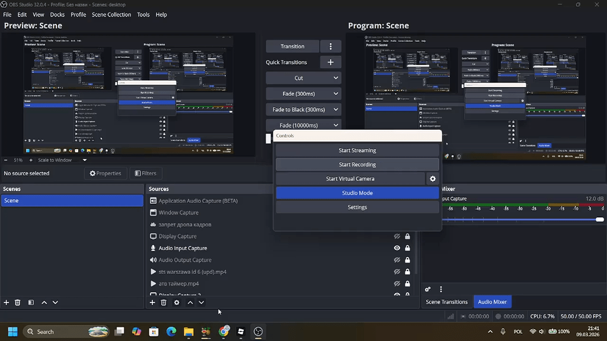Screen dimensions: 607x341
Task: Open the Windows Start menu
Action: (x=13, y=332)
